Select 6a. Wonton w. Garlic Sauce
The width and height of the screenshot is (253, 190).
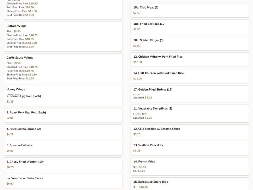pos(63,181)
